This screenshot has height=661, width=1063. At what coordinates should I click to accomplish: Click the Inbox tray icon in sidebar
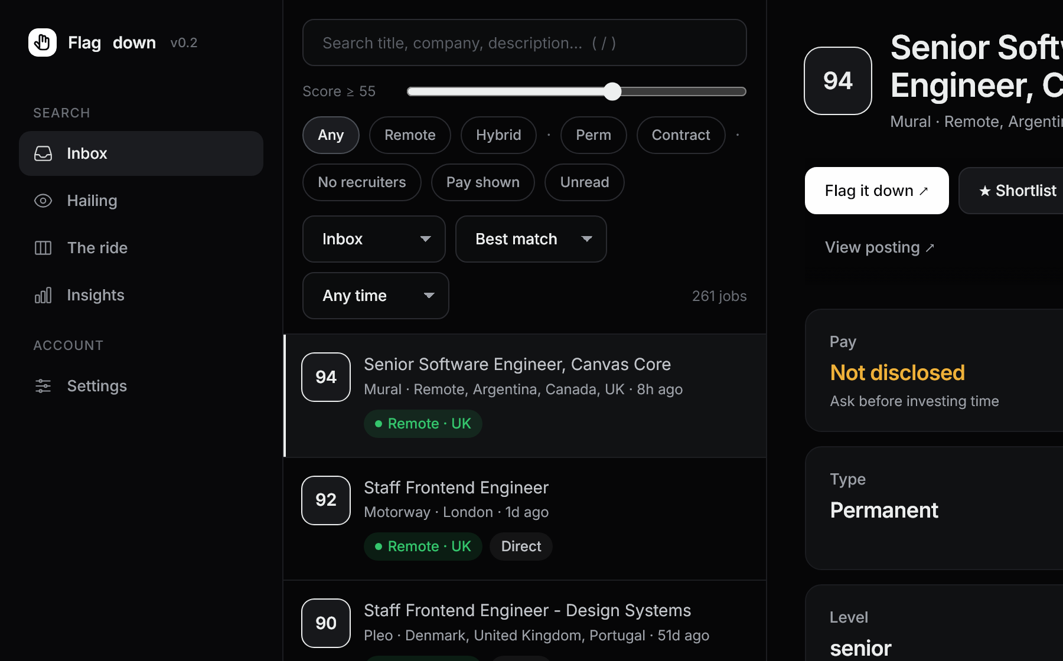[43, 153]
